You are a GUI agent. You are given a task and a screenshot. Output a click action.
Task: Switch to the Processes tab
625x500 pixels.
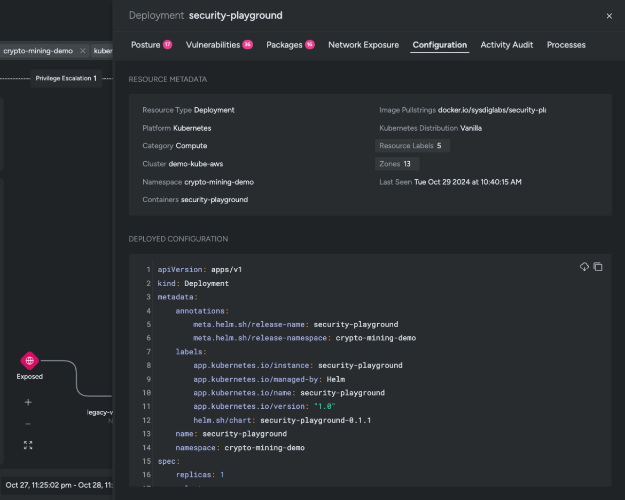click(566, 45)
